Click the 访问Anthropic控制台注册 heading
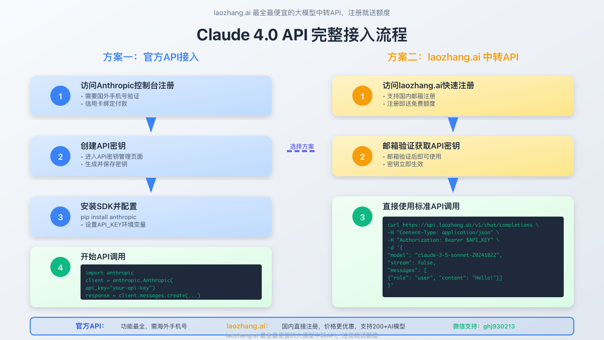This screenshot has height=340, width=604. coord(127,86)
